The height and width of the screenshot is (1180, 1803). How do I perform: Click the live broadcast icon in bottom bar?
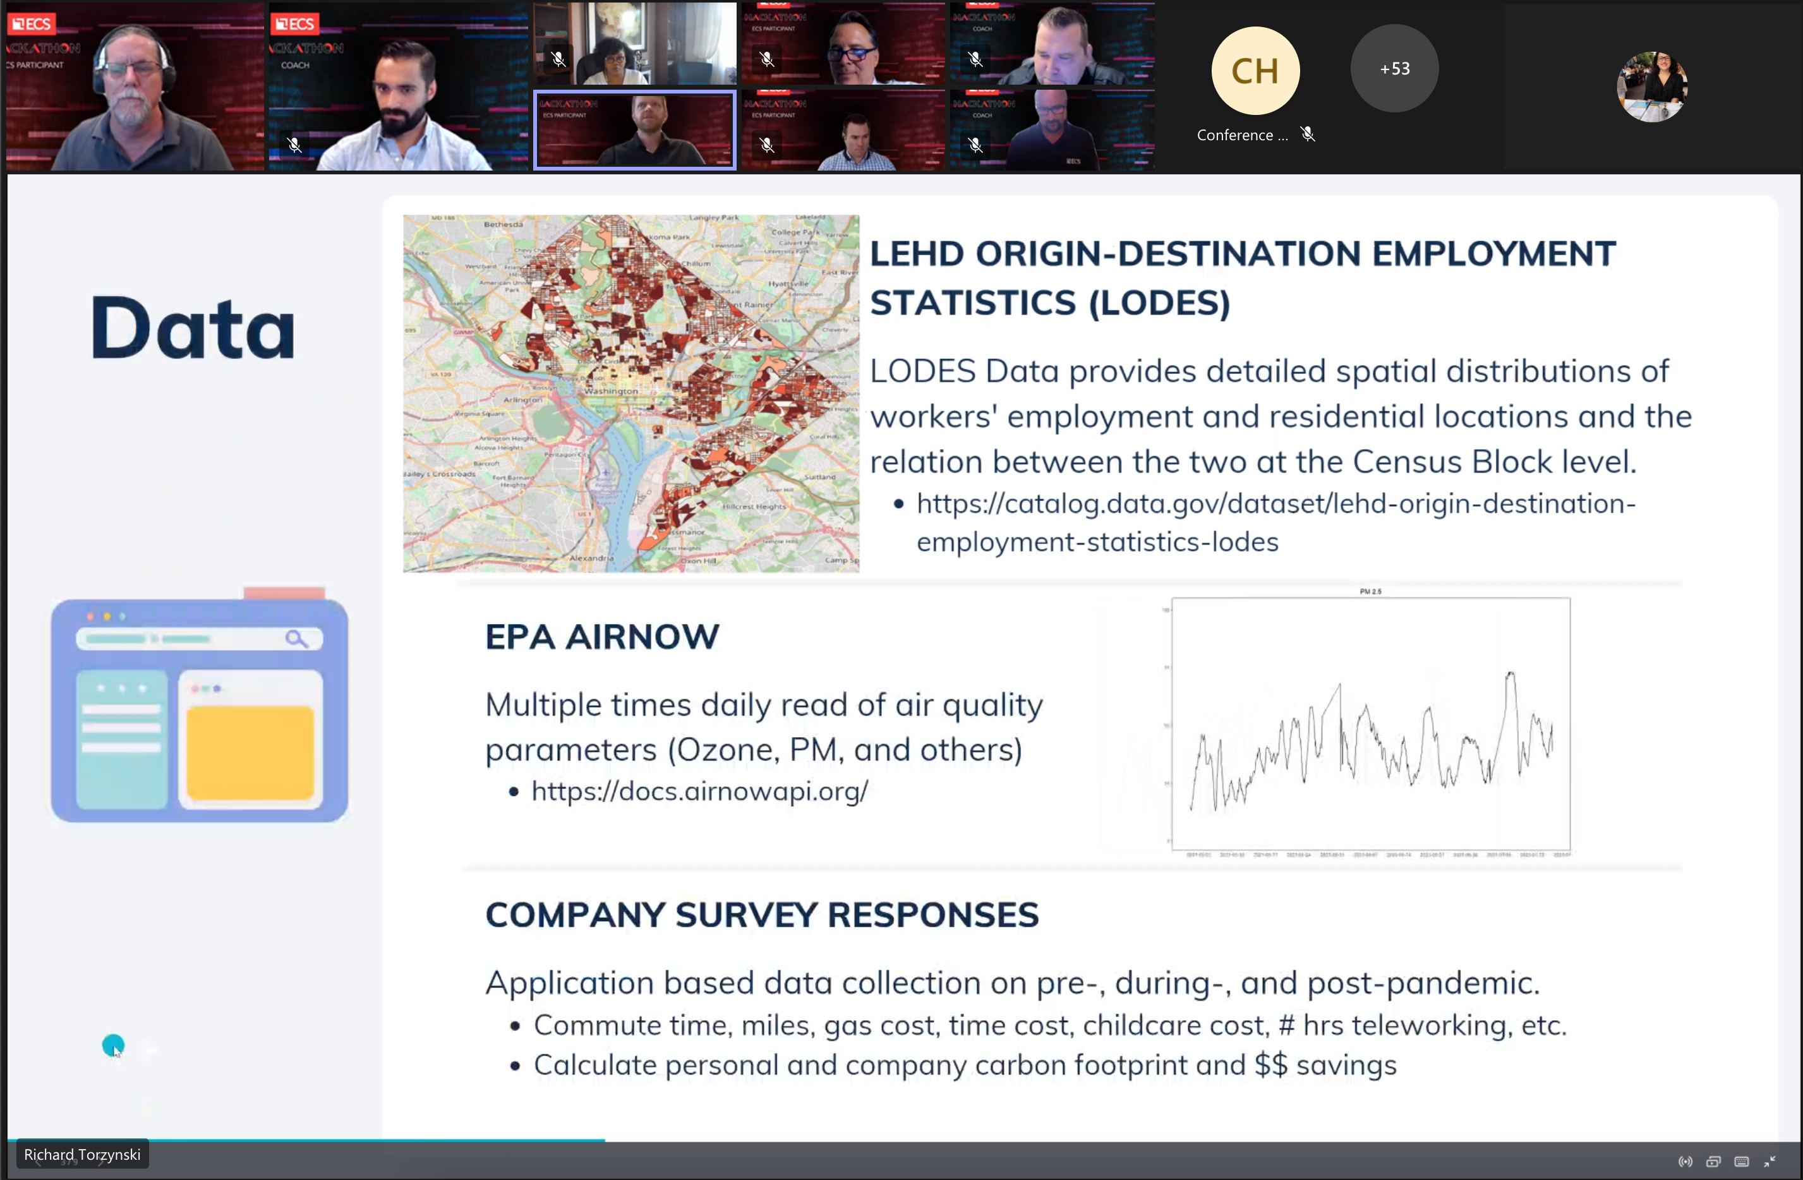[1685, 1162]
